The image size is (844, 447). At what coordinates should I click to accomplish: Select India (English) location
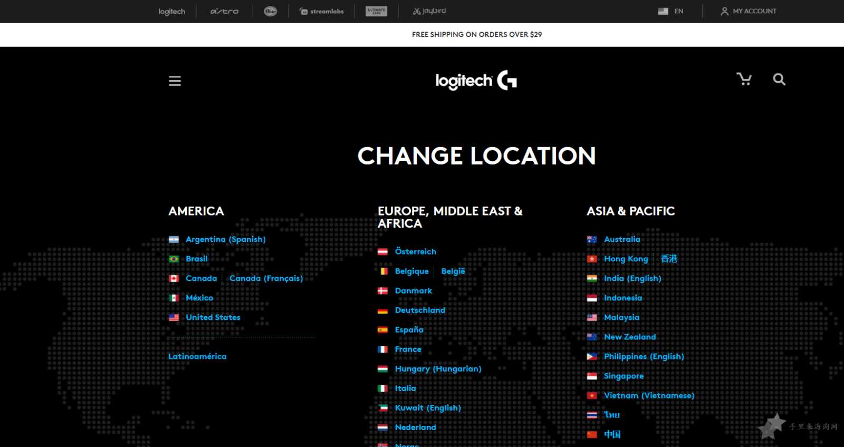[x=632, y=278]
